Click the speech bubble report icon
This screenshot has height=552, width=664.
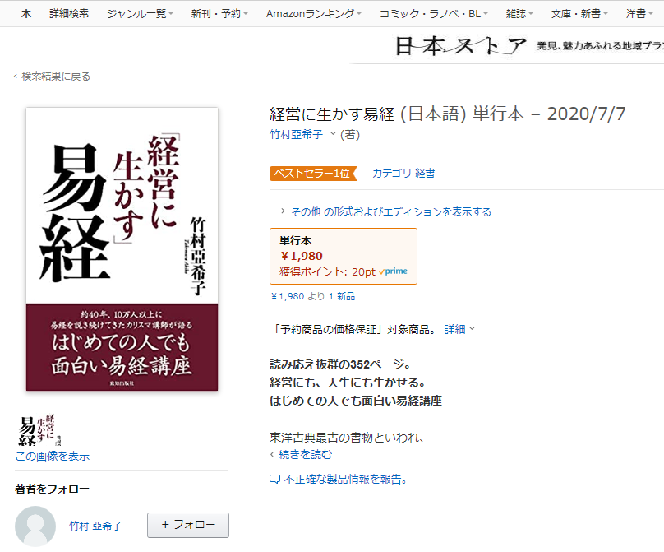coord(274,480)
